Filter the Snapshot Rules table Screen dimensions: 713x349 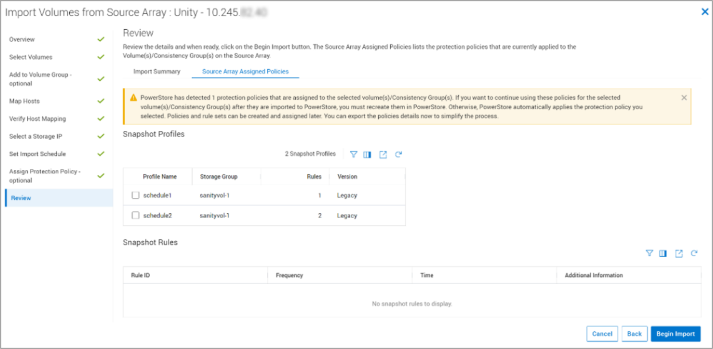[649, 253]
